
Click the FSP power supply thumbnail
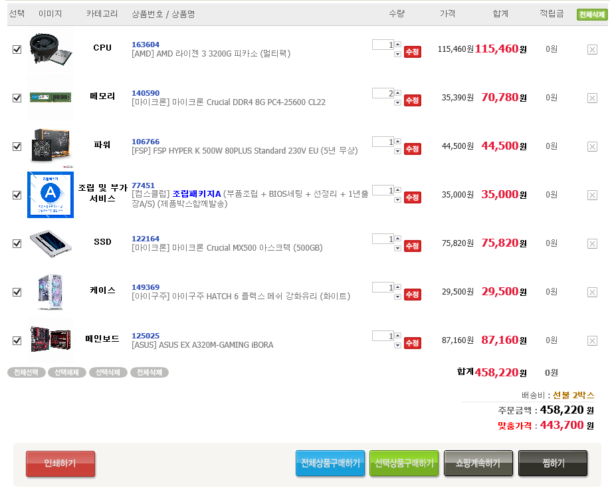tap(51, 146)
